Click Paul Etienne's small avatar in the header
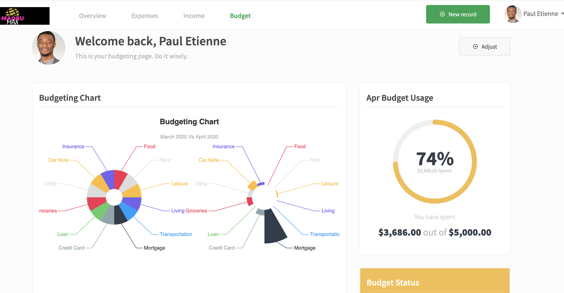564x293 pixels. pyautogui.click(x=513, y=14)
